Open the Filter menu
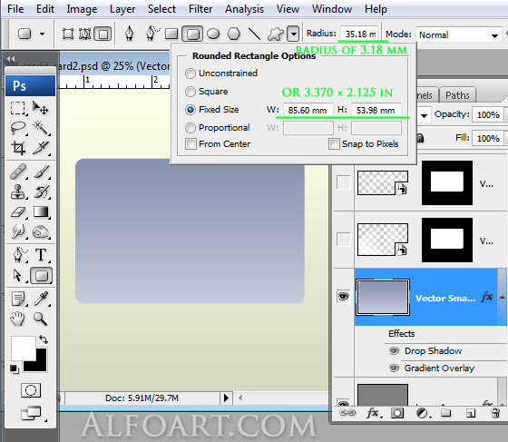Image resolution: width=508 pixels, height=442 pixels. (200, 9)
